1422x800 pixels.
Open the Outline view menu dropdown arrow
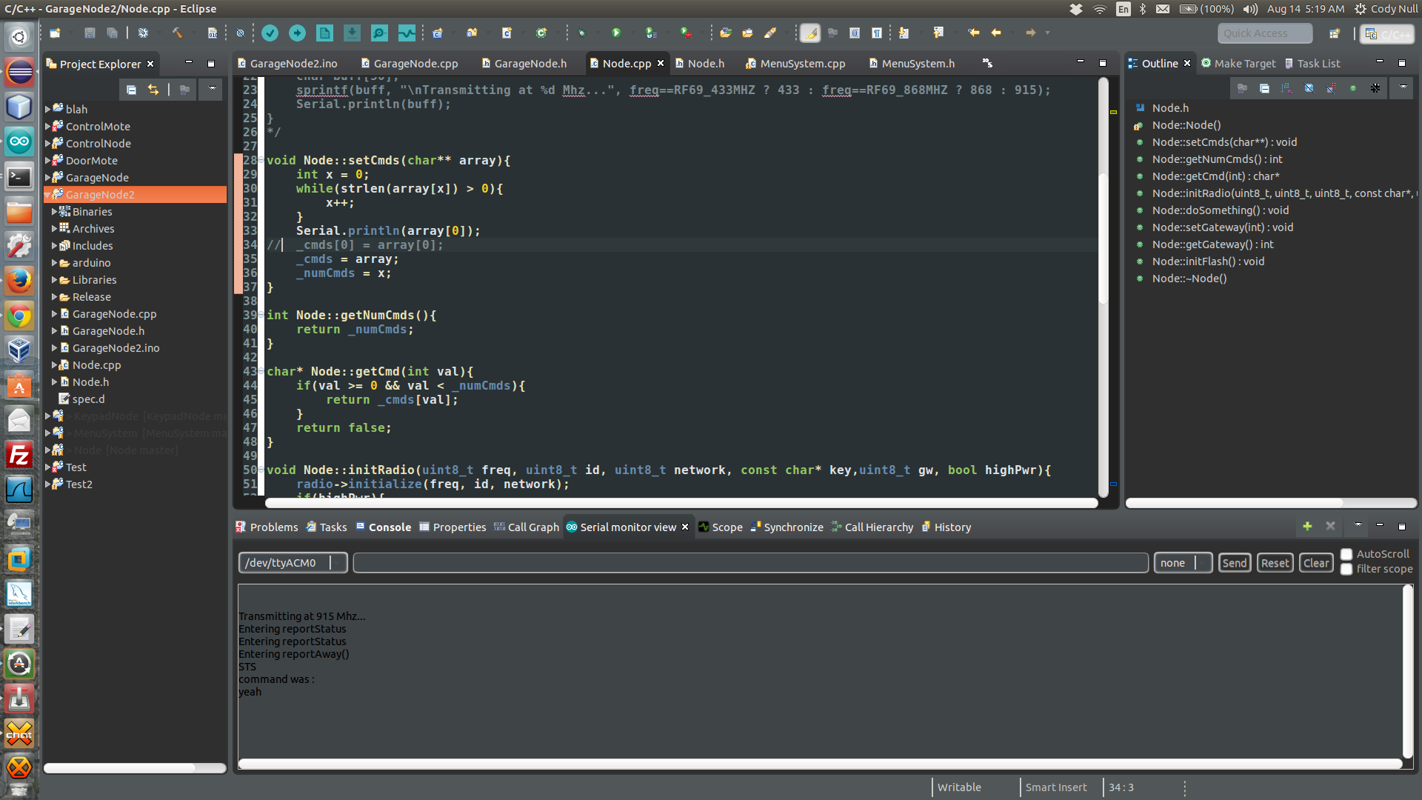click(1403, 88)
